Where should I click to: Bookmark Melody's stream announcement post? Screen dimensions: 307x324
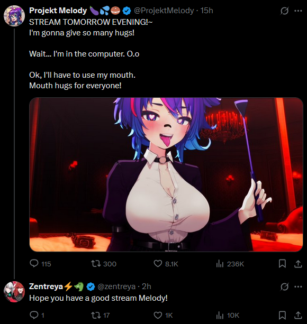coord(282,264)
